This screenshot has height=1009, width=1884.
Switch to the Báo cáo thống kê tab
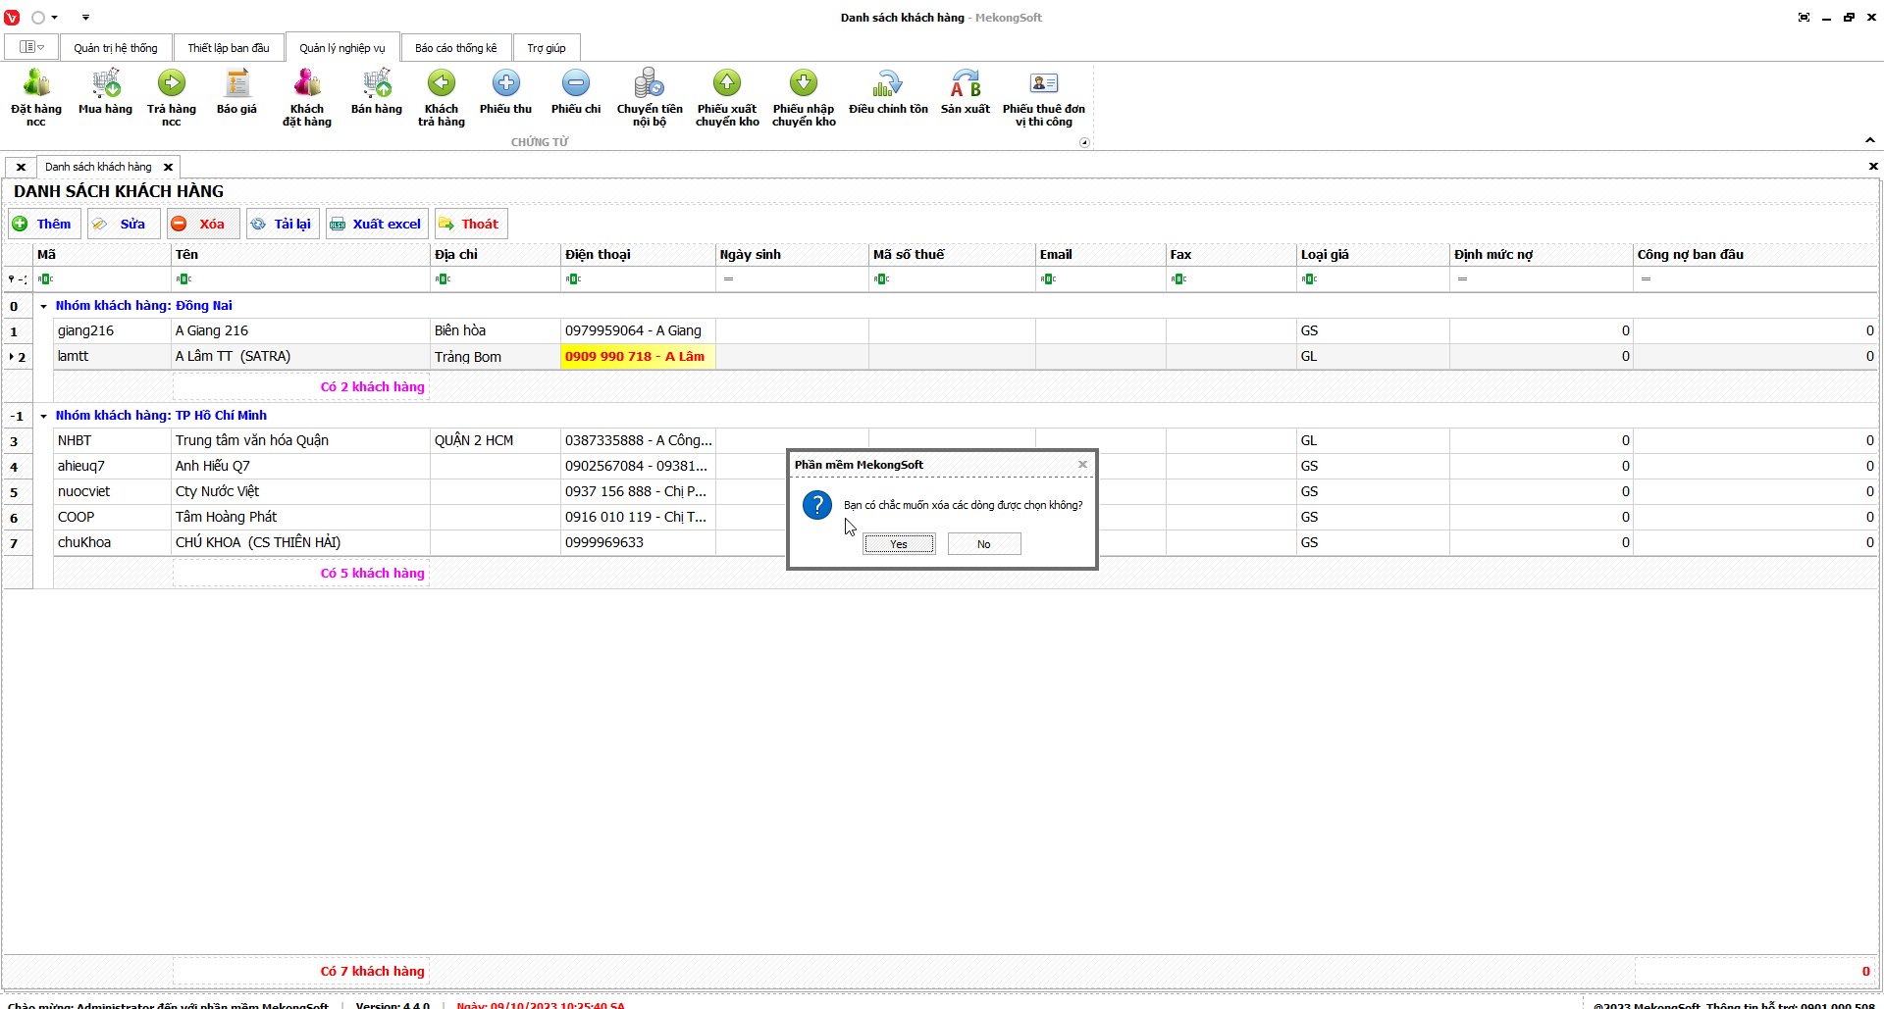(455, 48)
